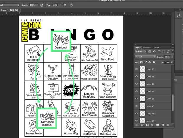Select the row named Layer 17
Viewport: 183px width, 138px height.
[153, 106]
